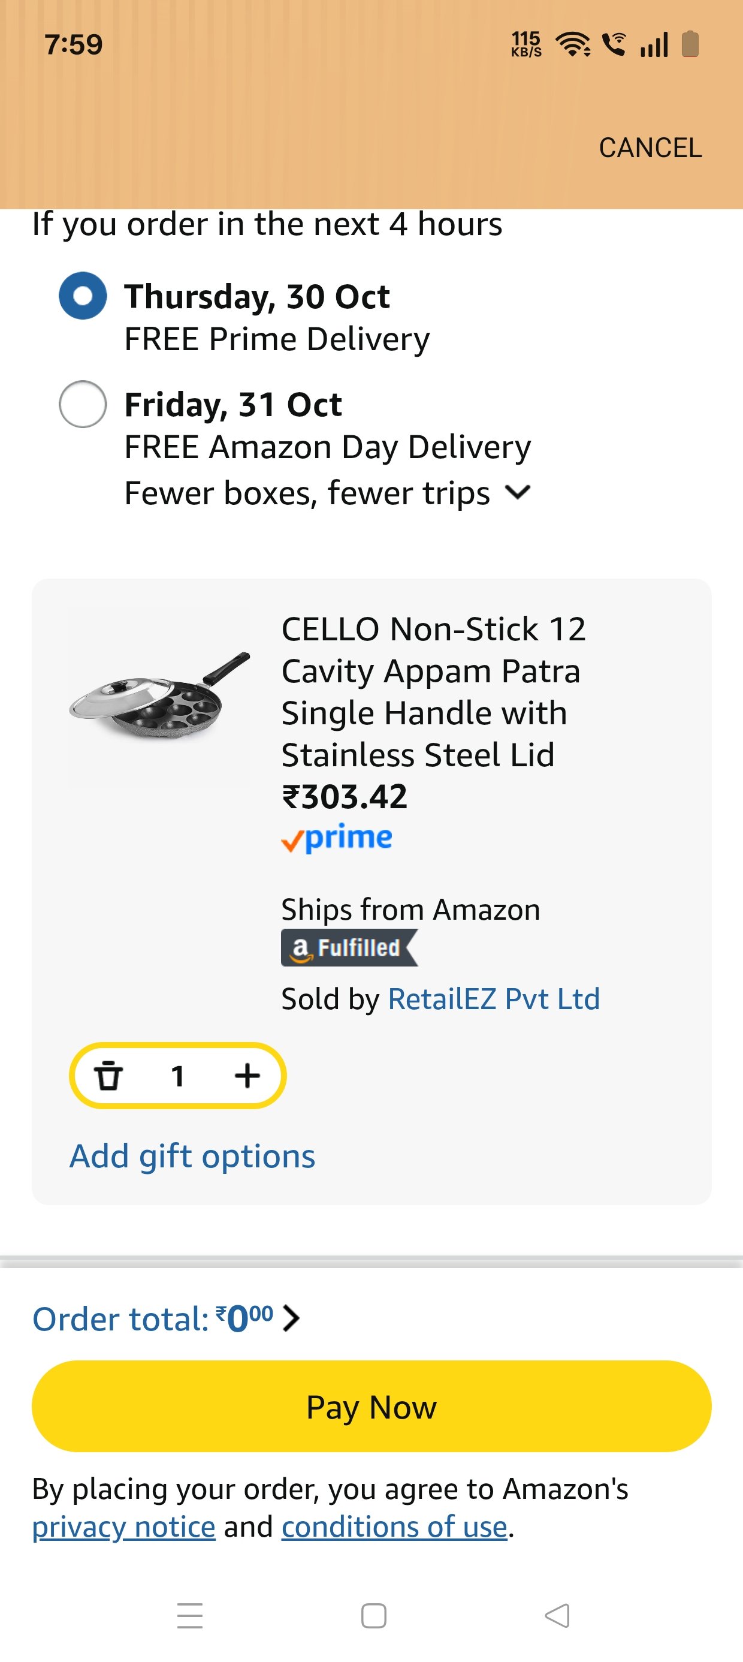Screen dimensions: 743x1662
Task: Tap the Appam Patra product thumbnail
Action: click(159, 697)
